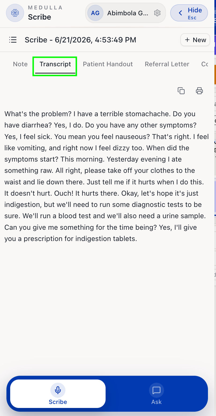Screen dimensions: 216x416
Task: Toggle to Ask mode in bottom bar
Action: (x=157, y=394)
